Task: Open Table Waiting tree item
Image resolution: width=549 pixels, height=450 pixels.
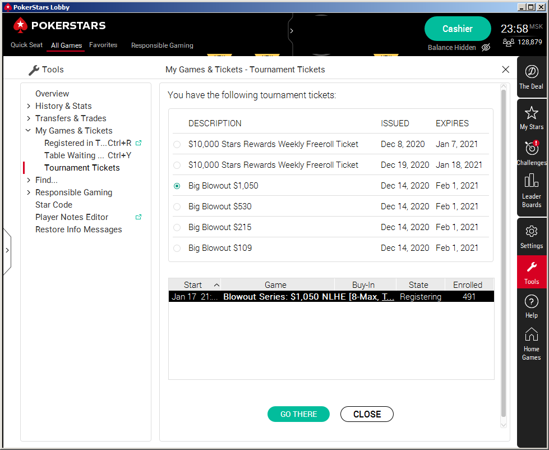Action: [x=87, y=155]
